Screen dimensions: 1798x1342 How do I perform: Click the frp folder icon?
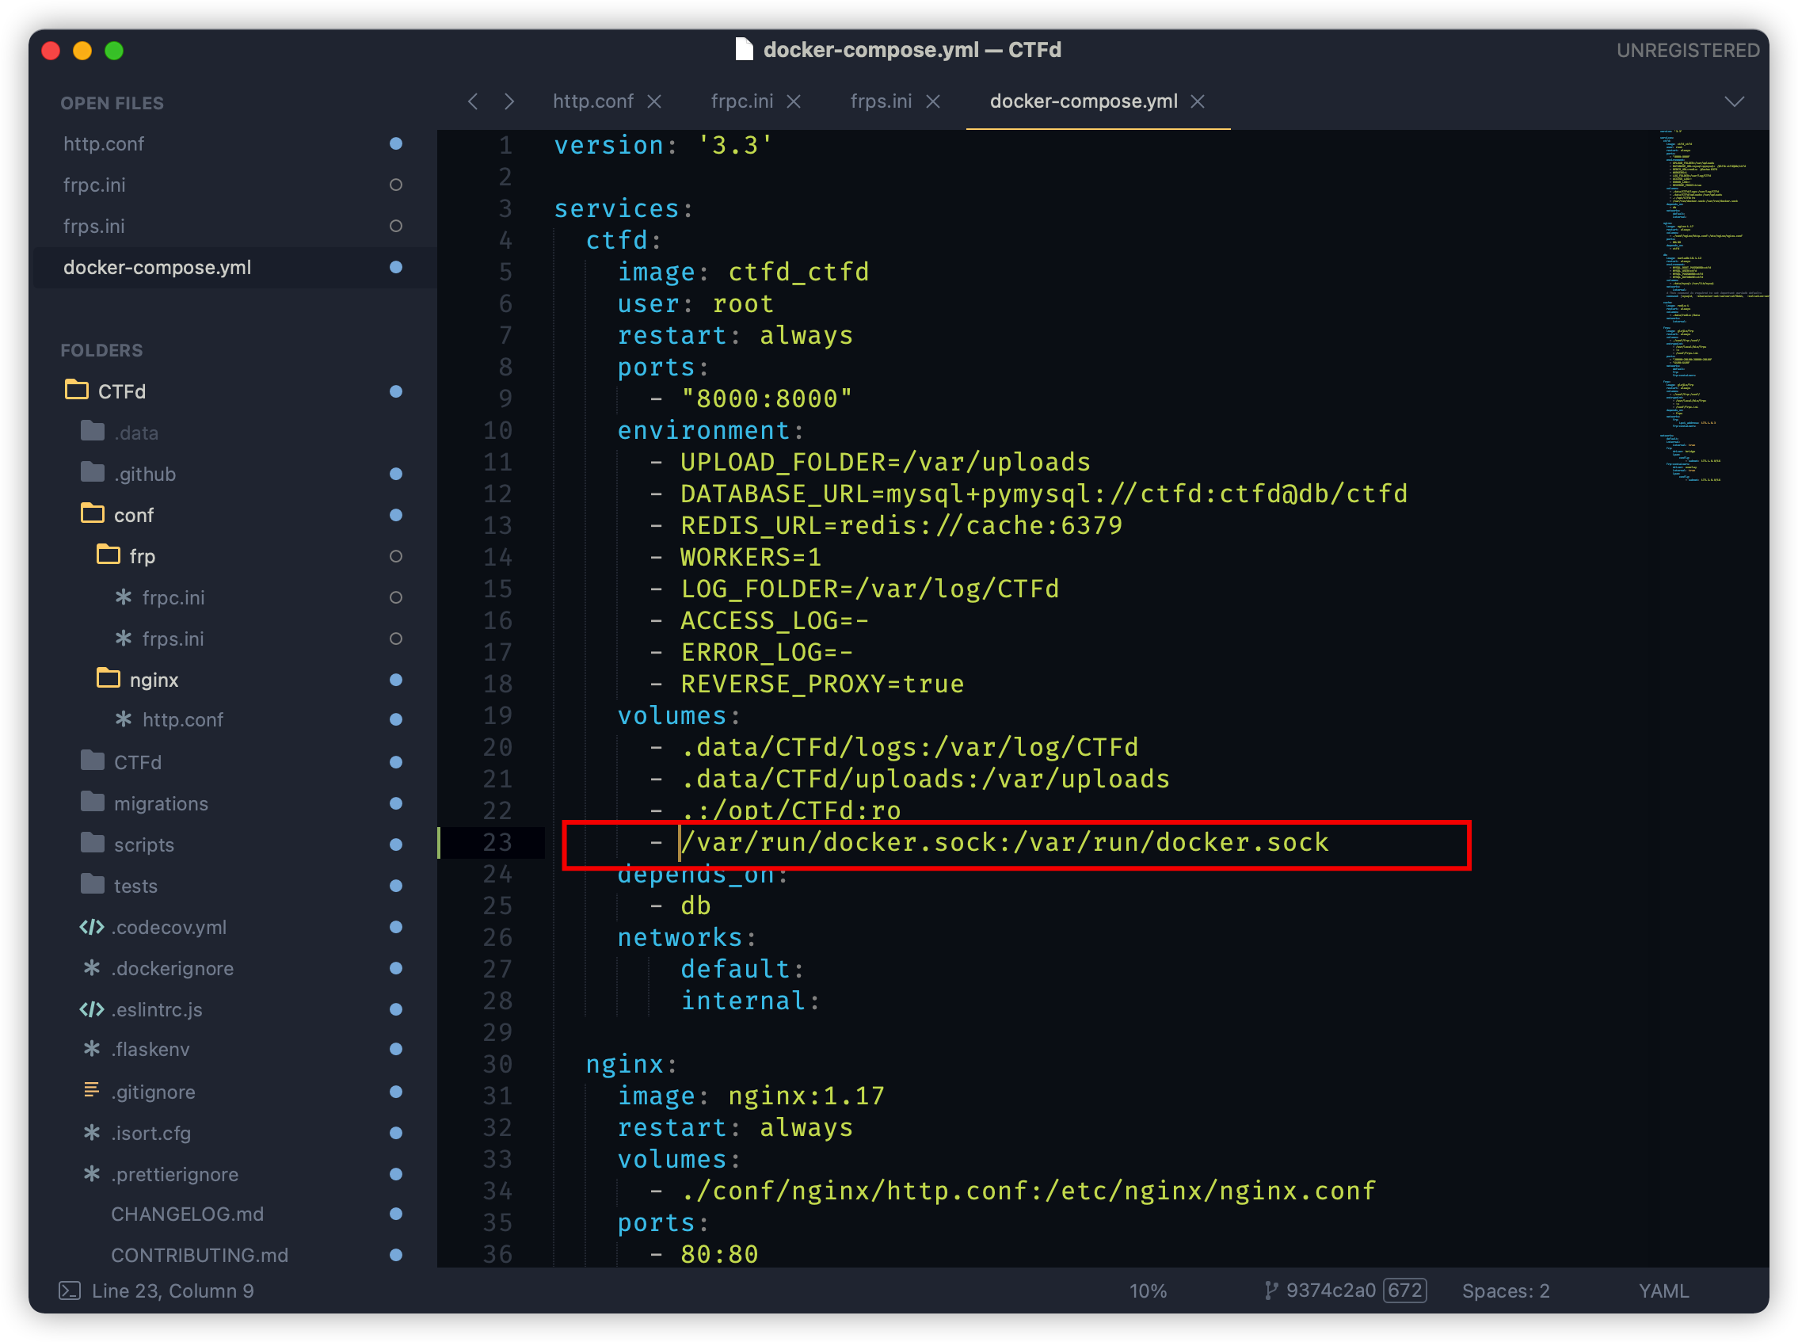coord(107,555)
